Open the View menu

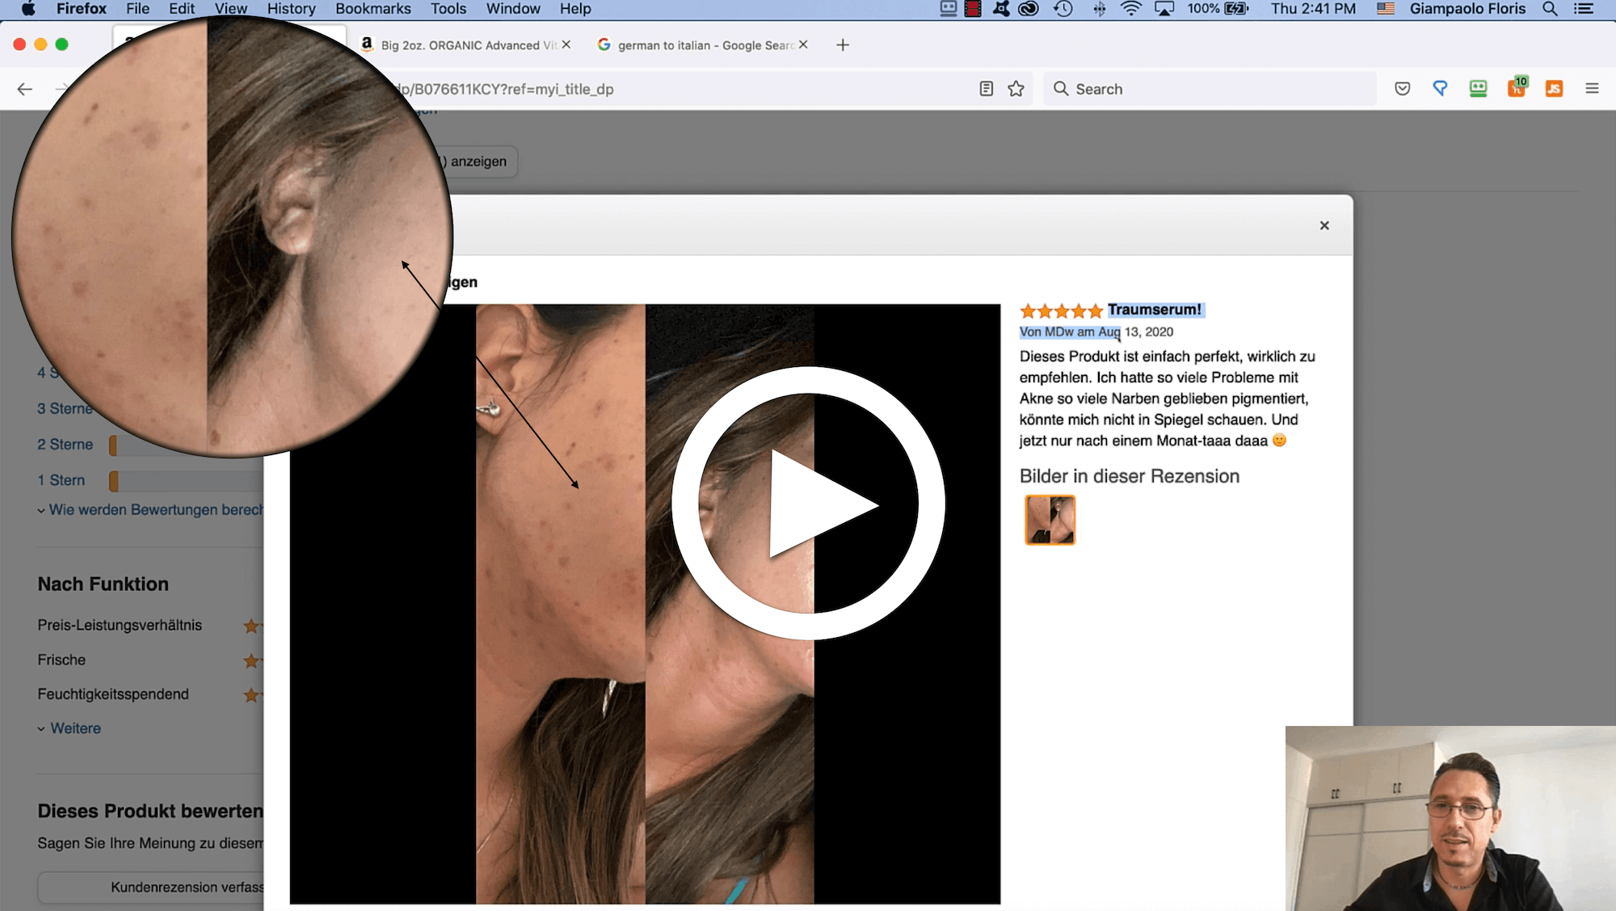230,9
